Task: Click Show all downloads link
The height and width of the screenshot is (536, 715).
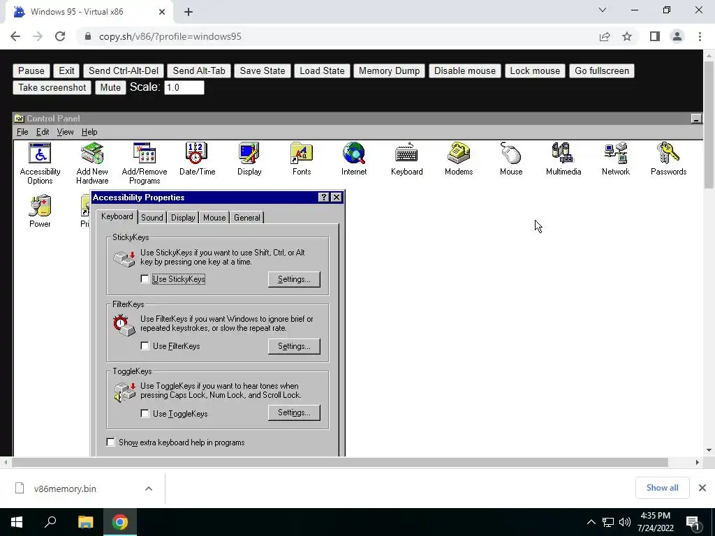Action: 662,488
